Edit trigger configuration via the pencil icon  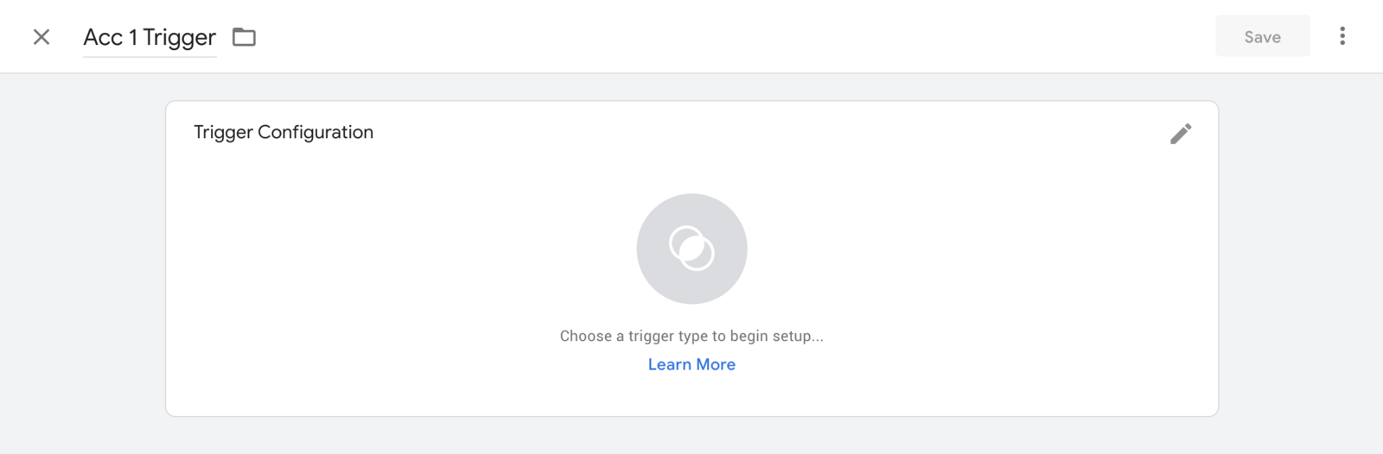1181,134
